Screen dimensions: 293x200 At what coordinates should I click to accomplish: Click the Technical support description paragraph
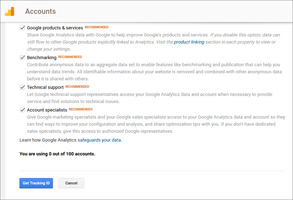(149, 98)
